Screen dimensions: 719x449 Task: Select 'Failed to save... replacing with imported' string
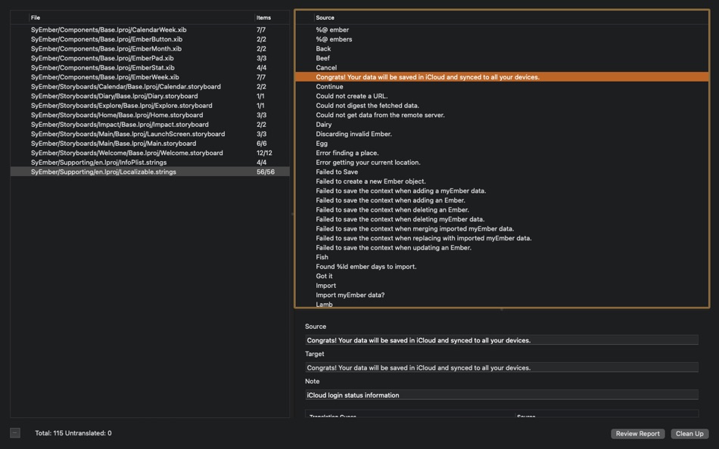(502, 238)
